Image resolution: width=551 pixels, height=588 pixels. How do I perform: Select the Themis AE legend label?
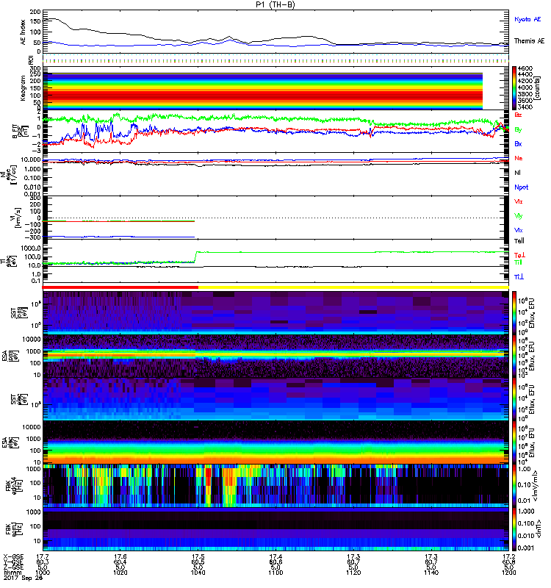(x=527, y=43)
